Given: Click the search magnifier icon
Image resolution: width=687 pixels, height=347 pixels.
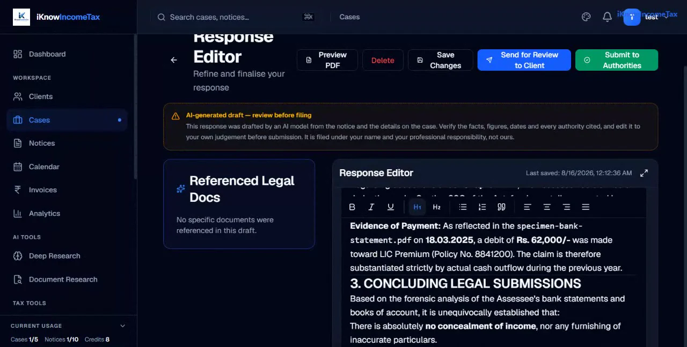Looking at the screenshot, I should pyautogui.click(x=161, y=17).
